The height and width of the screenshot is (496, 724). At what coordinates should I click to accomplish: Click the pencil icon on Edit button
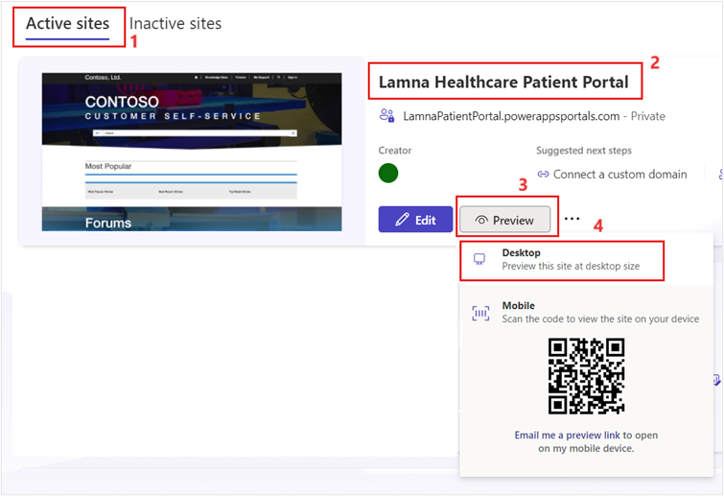(x=402, y=220)
